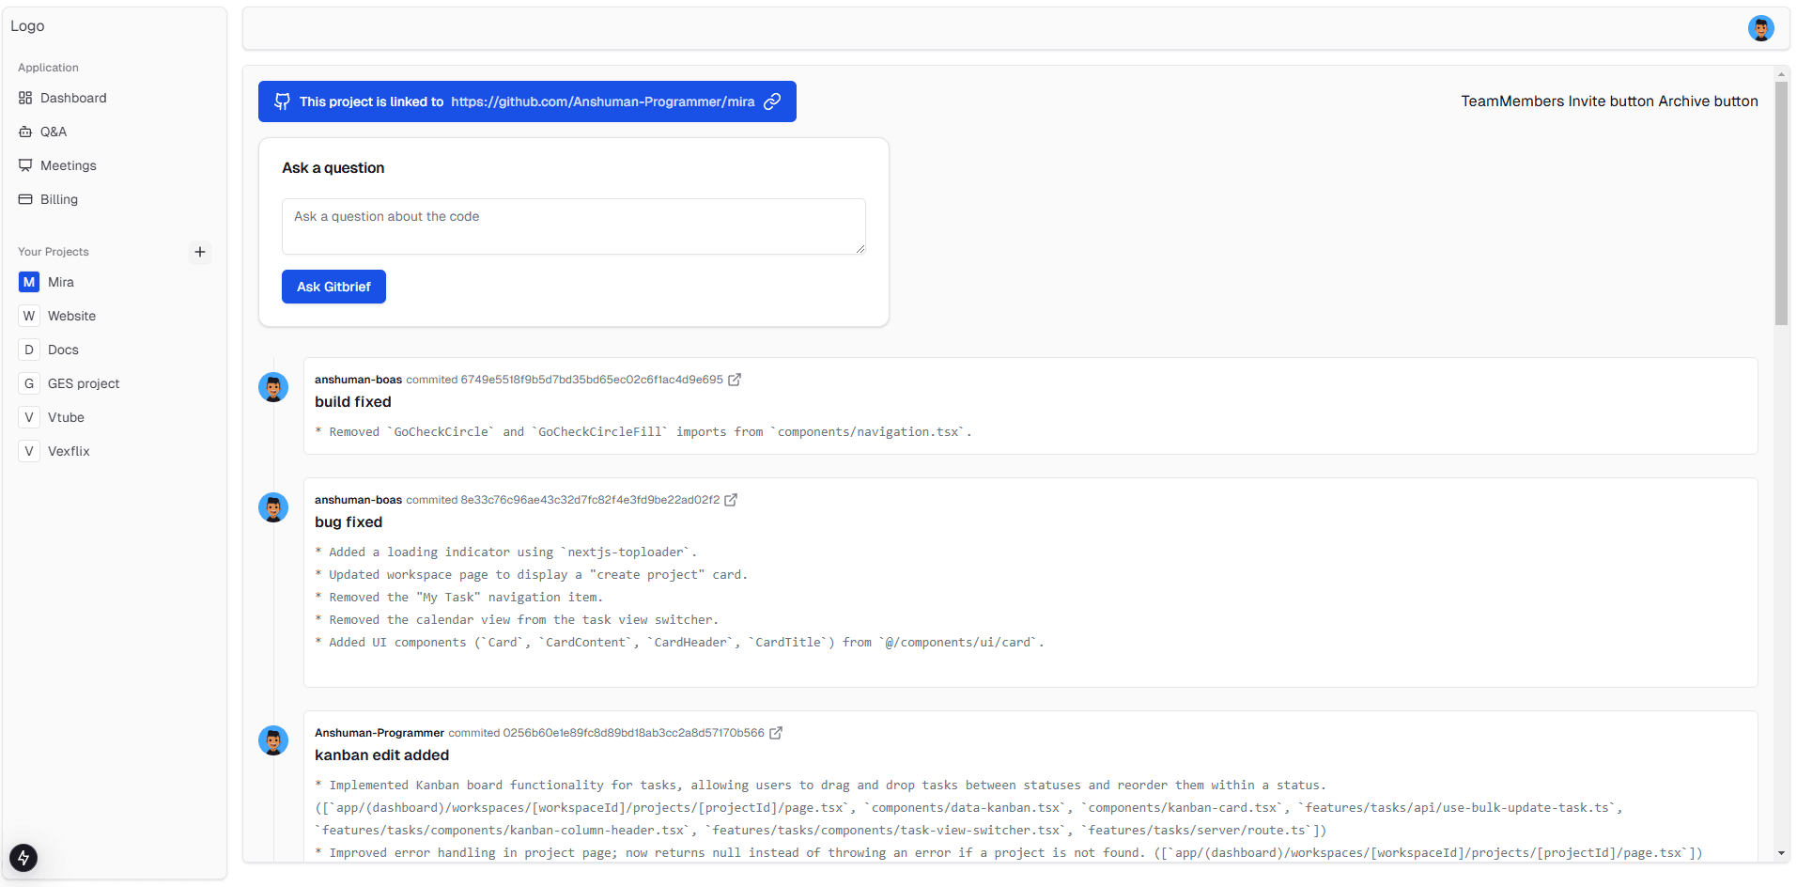Viewport: 1797px width, 887px height.
Task: Click the 'Ask a question' heading
Action: coord(333,168)
